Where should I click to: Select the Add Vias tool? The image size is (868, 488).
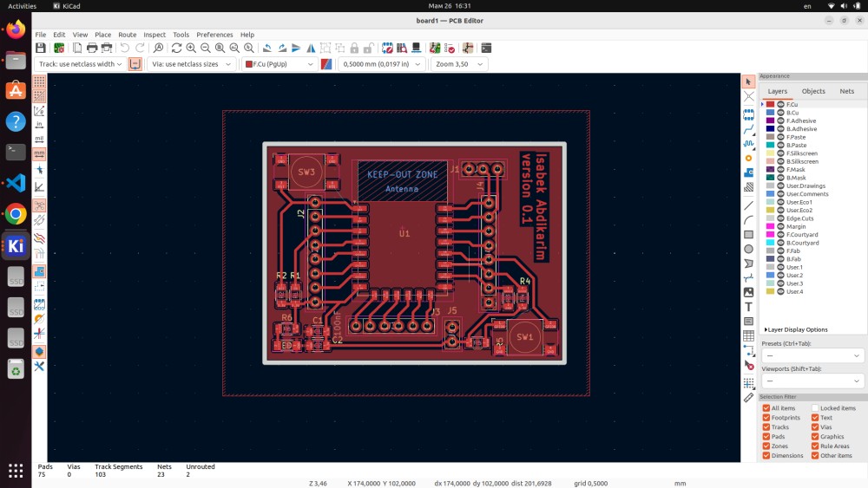tap(748, 158)
